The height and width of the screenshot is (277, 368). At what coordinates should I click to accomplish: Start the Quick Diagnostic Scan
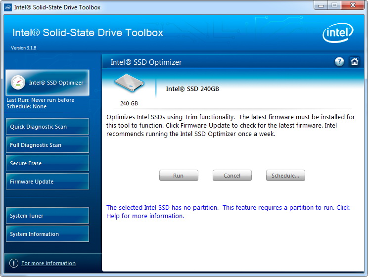click(47, 127)
